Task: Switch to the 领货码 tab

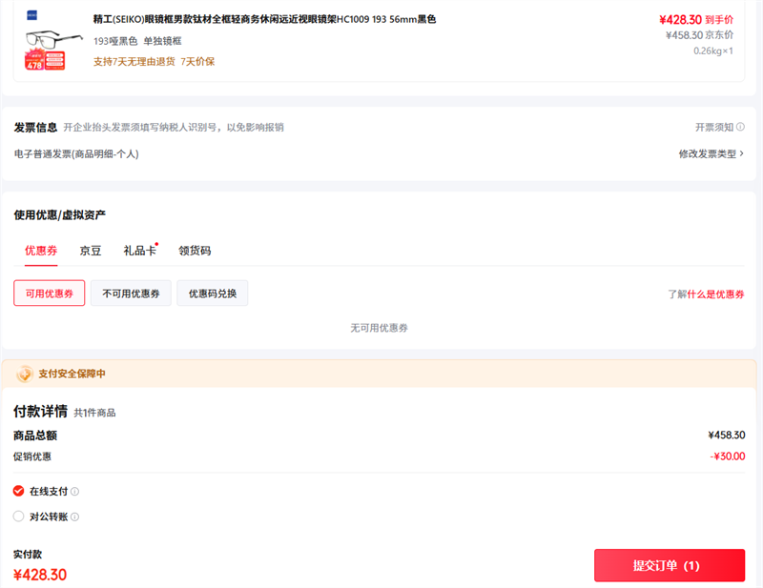Action: 195,251
